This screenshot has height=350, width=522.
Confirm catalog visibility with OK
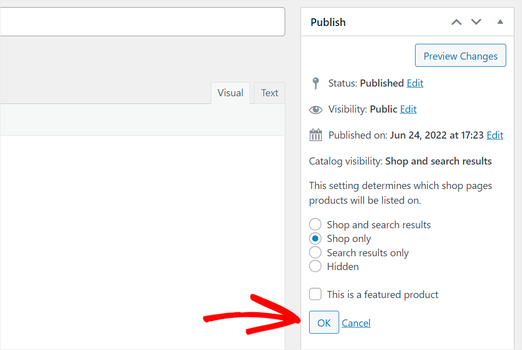point(324,322)
